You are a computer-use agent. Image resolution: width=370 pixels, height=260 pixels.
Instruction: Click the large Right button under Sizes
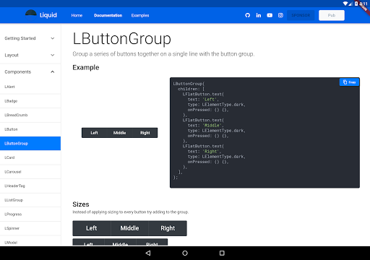pyautogui.click(x=168, y=228)
